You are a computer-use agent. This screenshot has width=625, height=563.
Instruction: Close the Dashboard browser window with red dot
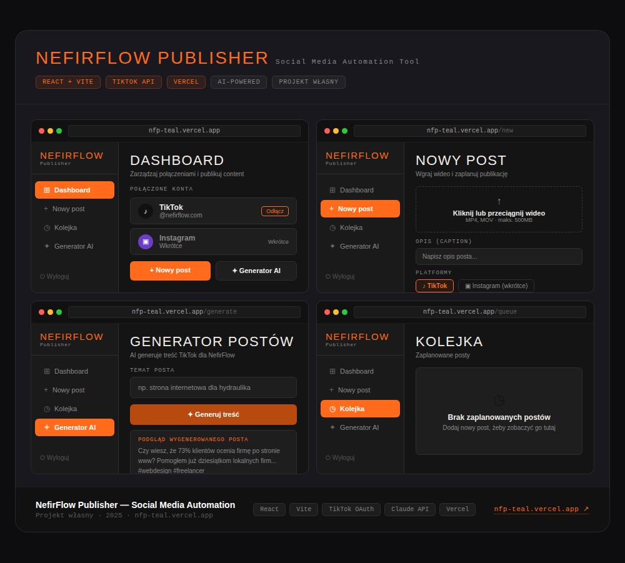[x=41, y=131]
